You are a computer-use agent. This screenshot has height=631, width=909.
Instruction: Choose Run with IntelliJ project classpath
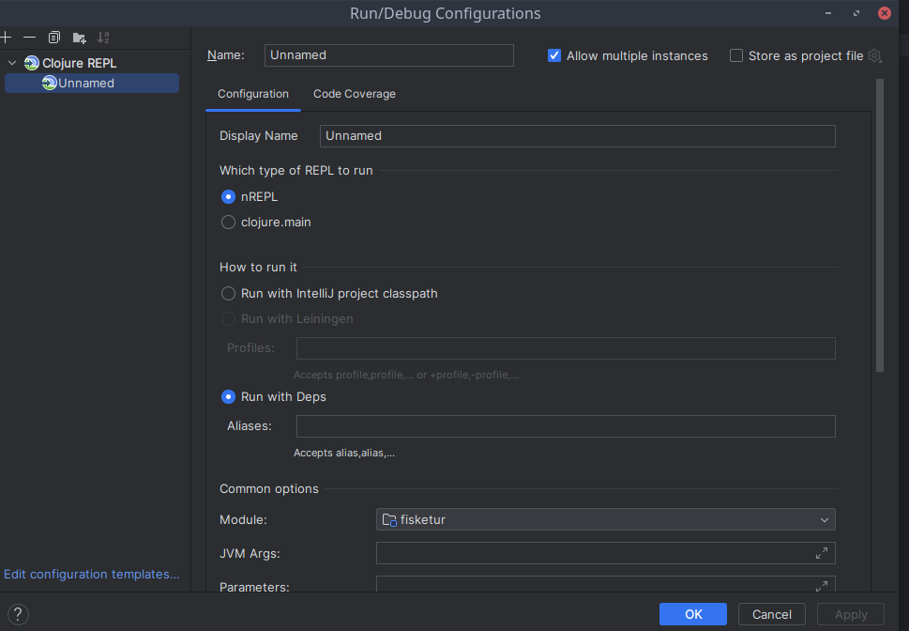228,294
